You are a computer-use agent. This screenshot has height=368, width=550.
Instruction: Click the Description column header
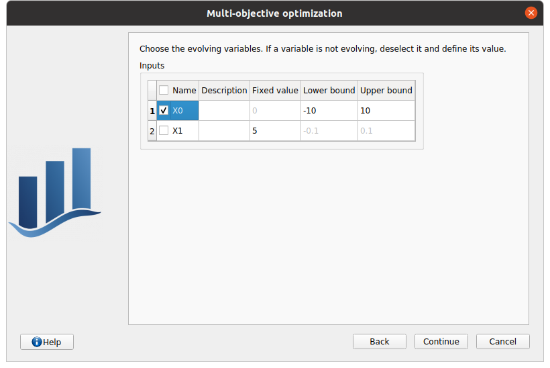224,90
